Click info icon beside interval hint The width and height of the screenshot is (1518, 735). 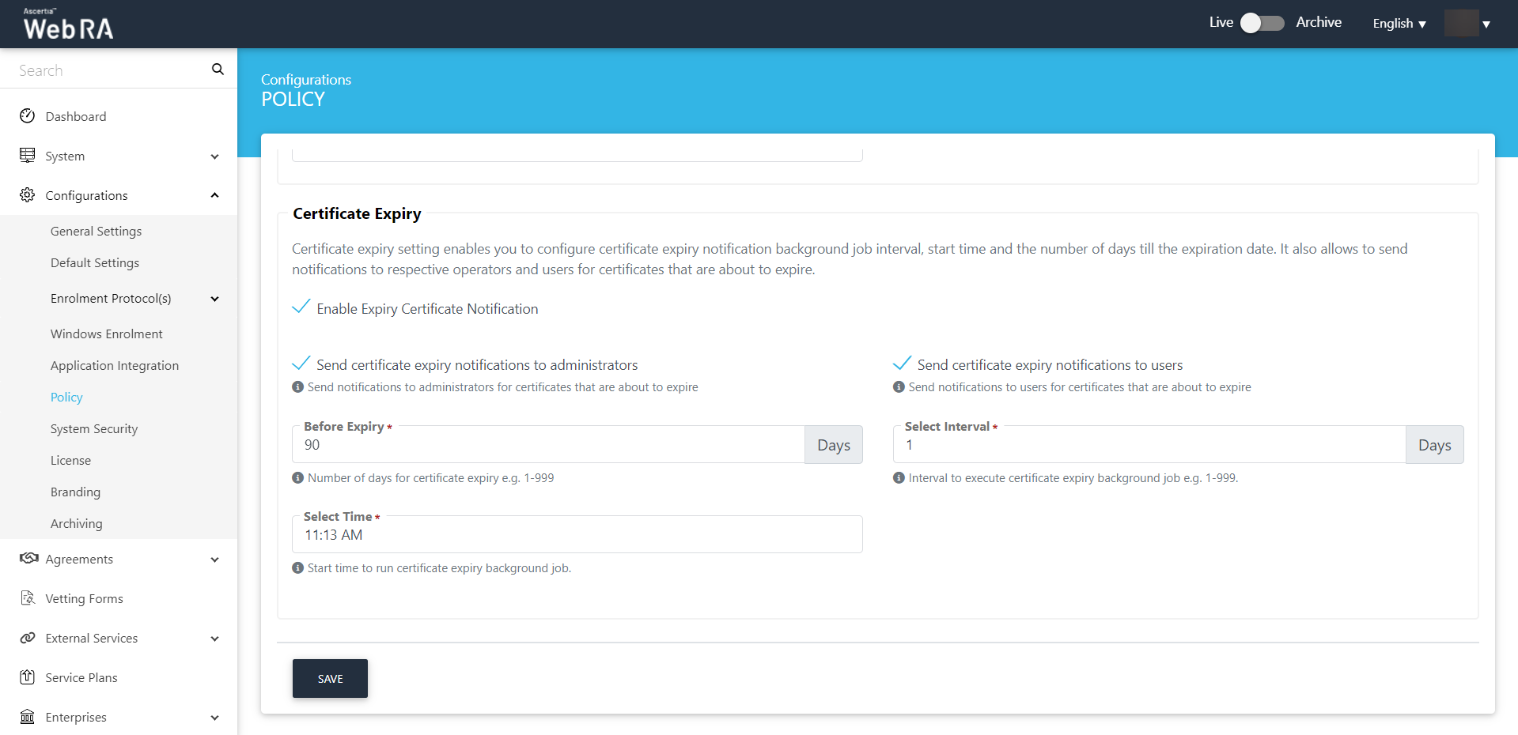(899, 478)
